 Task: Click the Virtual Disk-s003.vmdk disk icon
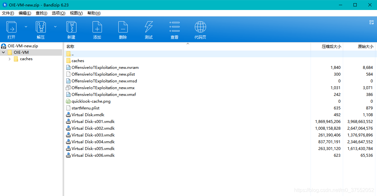tap(68, 135)
